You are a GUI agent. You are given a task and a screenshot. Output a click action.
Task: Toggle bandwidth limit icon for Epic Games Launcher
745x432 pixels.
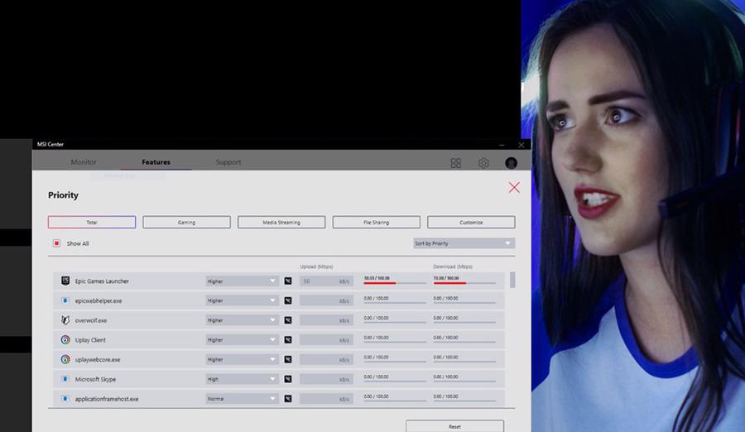[x=288, y=281]
